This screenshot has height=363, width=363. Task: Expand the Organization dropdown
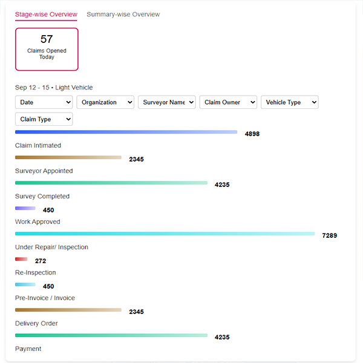[105, 102]
